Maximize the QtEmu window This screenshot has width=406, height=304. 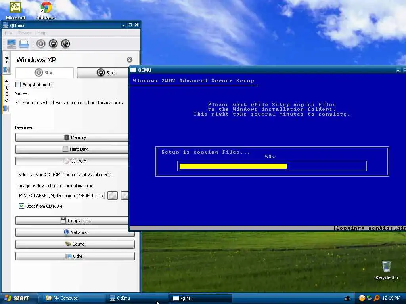[x=130, y=25]
